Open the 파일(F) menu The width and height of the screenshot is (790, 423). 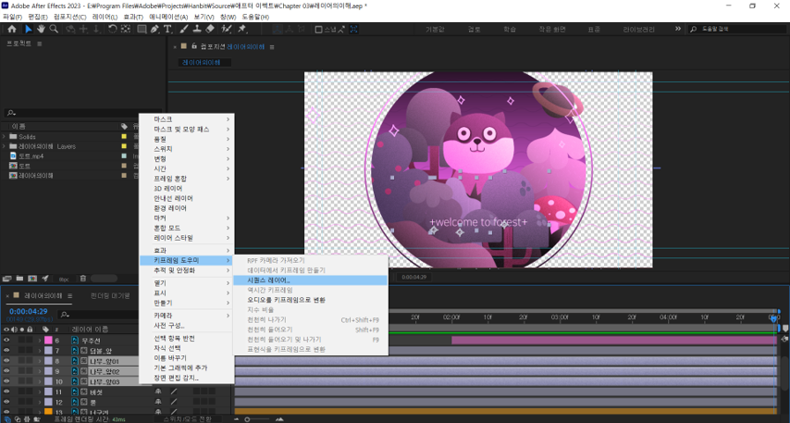[13, 17]
